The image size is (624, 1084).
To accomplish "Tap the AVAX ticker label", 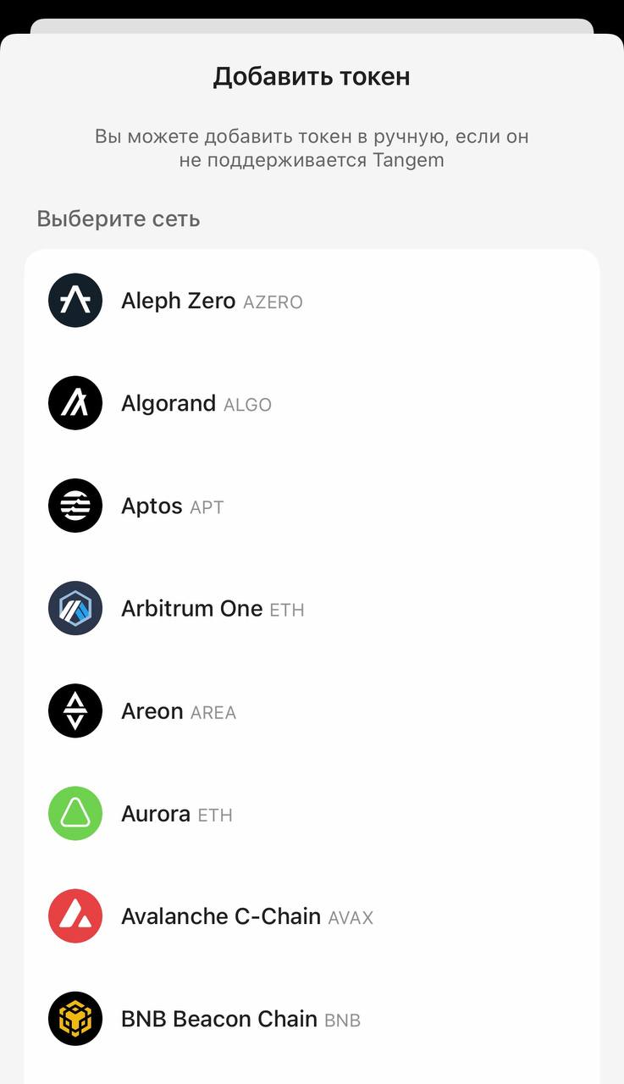I will point(351,918).
